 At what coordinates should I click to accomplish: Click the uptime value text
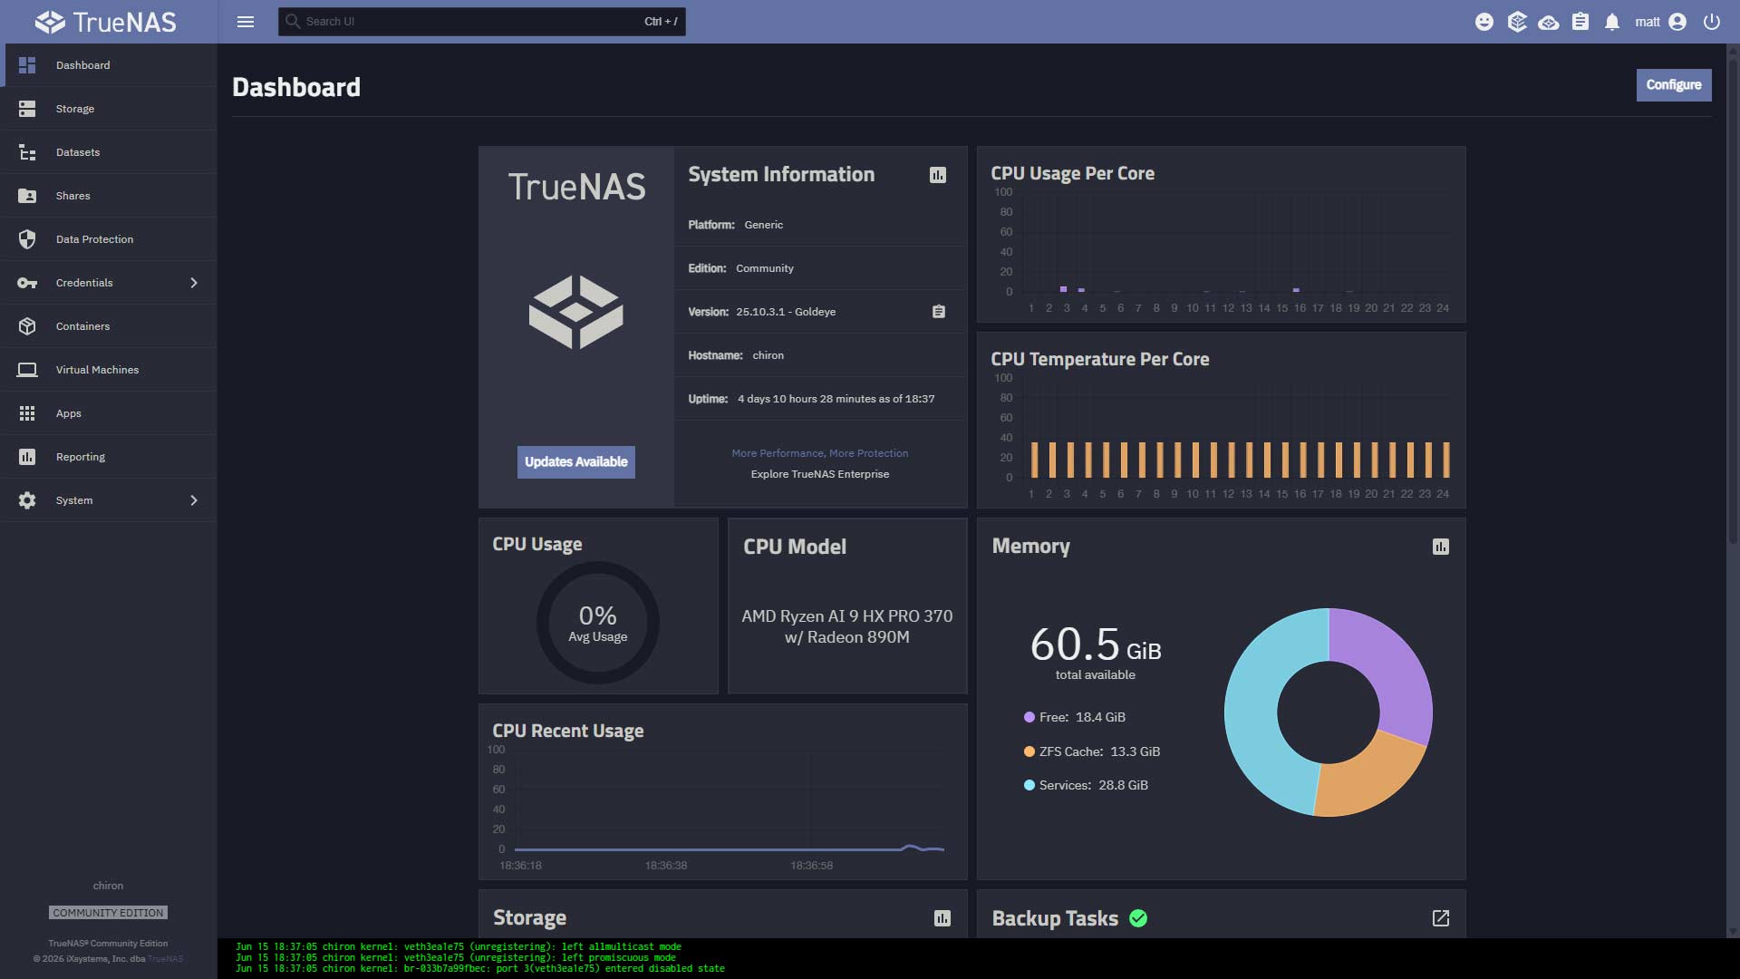pos(836,399)
